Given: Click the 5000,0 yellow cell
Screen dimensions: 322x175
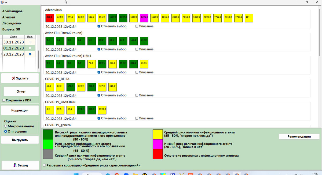Looking at the screenshot, I should (x=196, y=18).
